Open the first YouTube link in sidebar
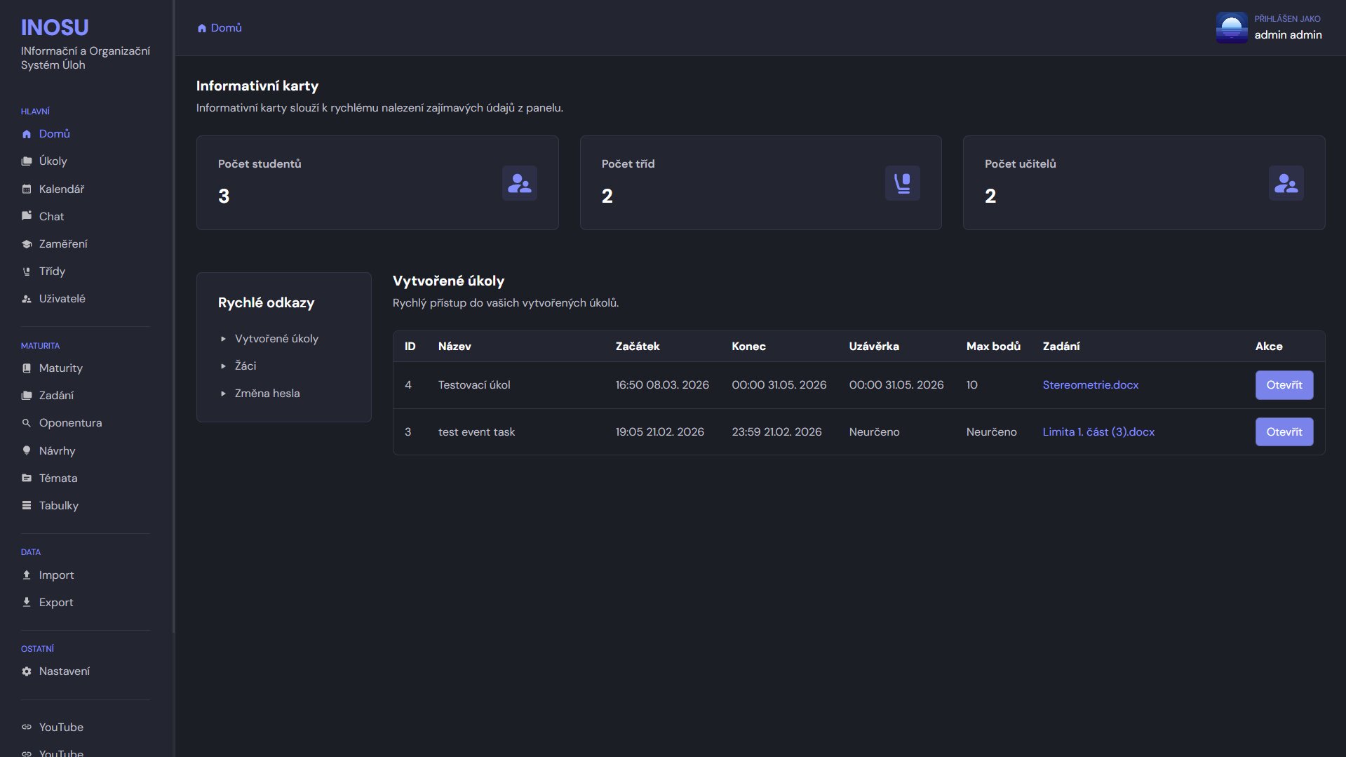1346x757 pixels. [61, 728]
